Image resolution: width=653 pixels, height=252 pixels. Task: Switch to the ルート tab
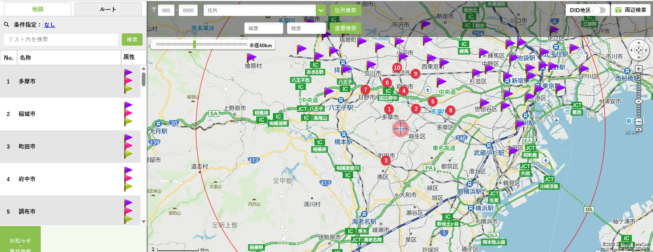[108, 9]
